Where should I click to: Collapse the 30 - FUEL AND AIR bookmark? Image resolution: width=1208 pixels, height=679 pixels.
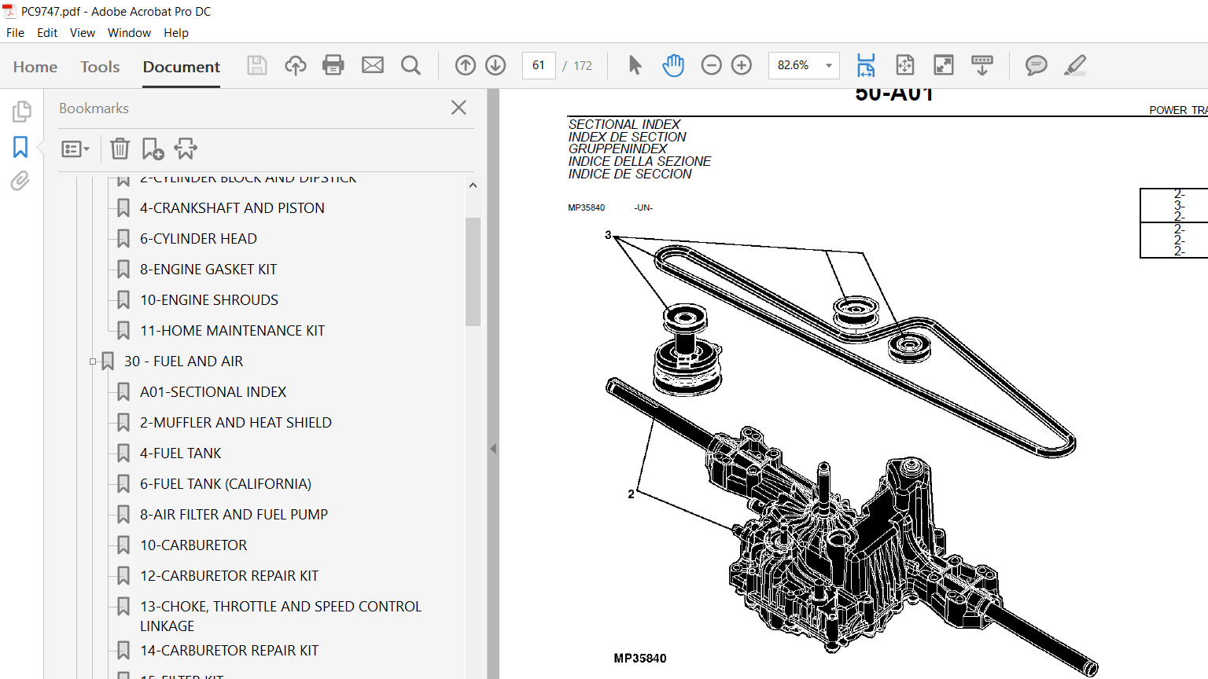click(93, 362)
